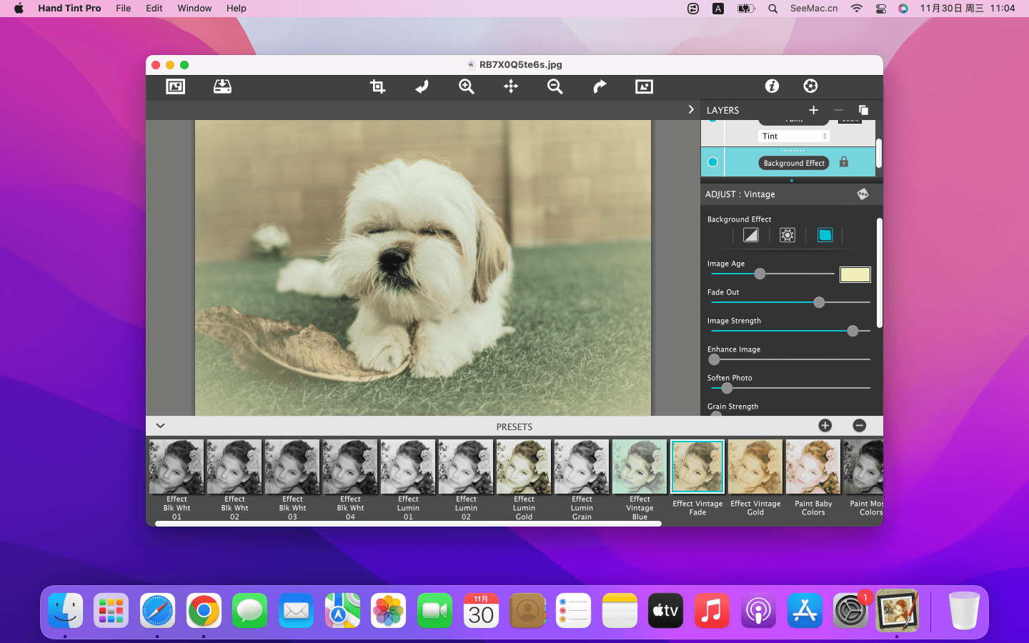Click the Save Image toolbar icon
The height and width of the screenshot is (643, 1029).
pos(222,86)
